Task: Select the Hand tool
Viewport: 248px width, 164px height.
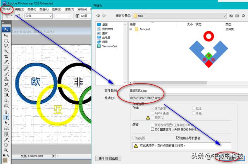Action: click(x=6, y=145)
